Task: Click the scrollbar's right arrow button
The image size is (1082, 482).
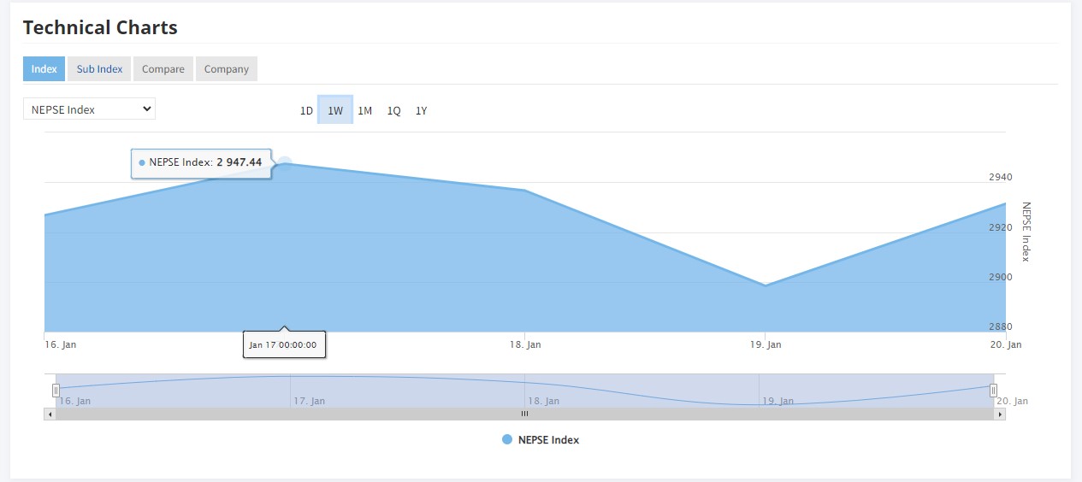Action: (x=1000, y=414)
